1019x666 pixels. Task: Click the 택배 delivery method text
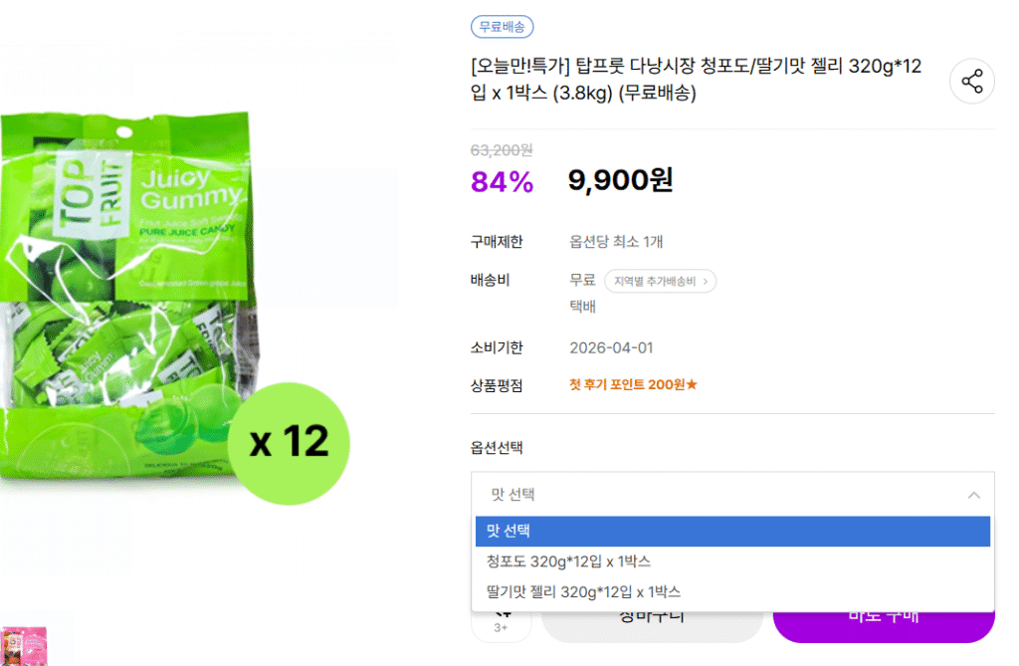[582, 307]
